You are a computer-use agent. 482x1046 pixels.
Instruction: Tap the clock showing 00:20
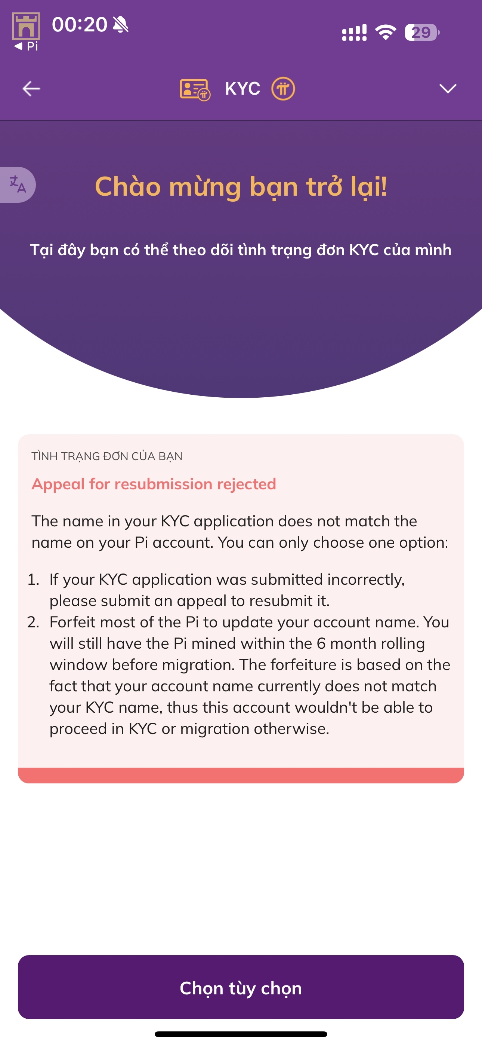[80, 24]
